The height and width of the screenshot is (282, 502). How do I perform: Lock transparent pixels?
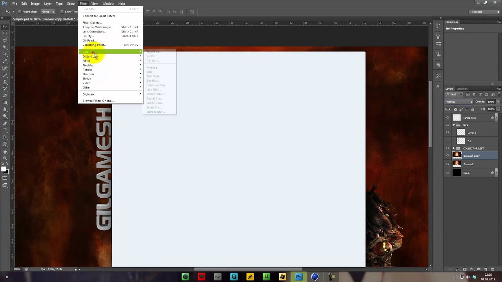click(456, 109)
